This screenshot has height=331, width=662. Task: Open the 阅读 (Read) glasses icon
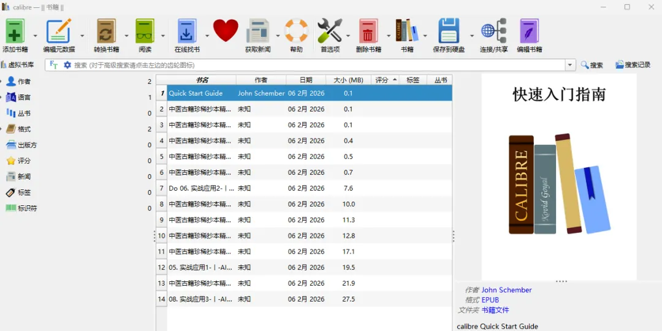coord(145,31)
